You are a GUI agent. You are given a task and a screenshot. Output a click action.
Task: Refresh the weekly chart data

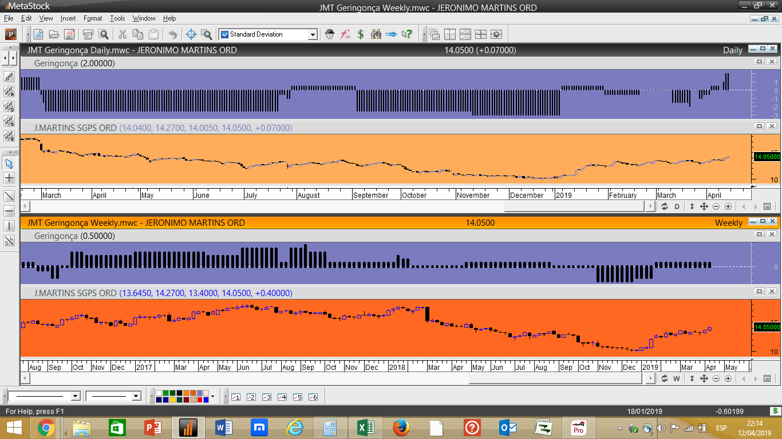(665, 378)
